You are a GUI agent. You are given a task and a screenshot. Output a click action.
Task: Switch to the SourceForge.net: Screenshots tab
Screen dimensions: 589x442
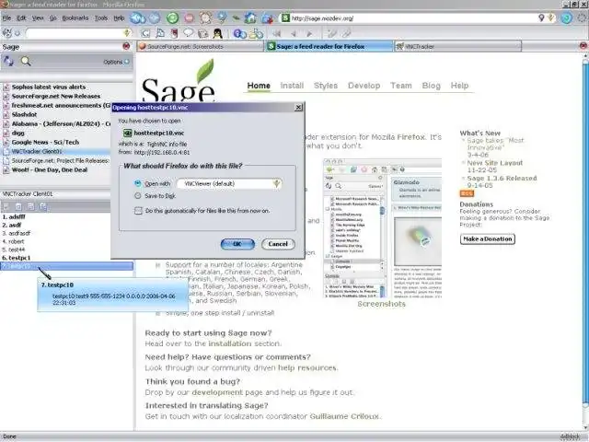pyautogui.click(x=200, y=46)
